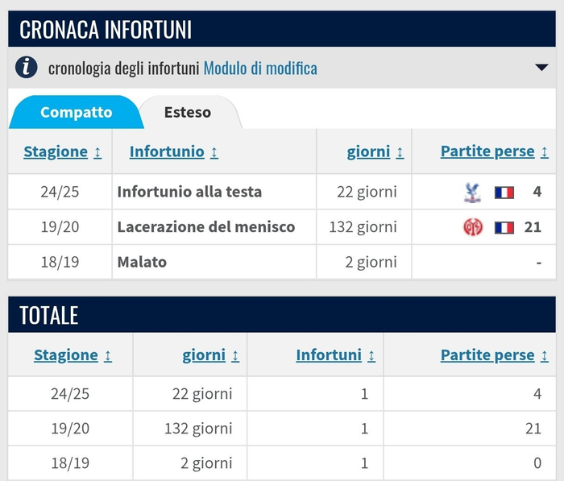The image size is (564, 481).
Task: Sort injury table by Infortunio
Action: [x=173, y=151]
